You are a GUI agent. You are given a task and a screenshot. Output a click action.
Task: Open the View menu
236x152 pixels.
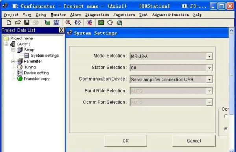(27, 15)
